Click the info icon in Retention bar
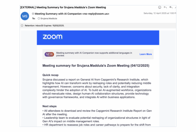Image resolution: width=196 pixels, height=132 pixels. pos(22,26)
